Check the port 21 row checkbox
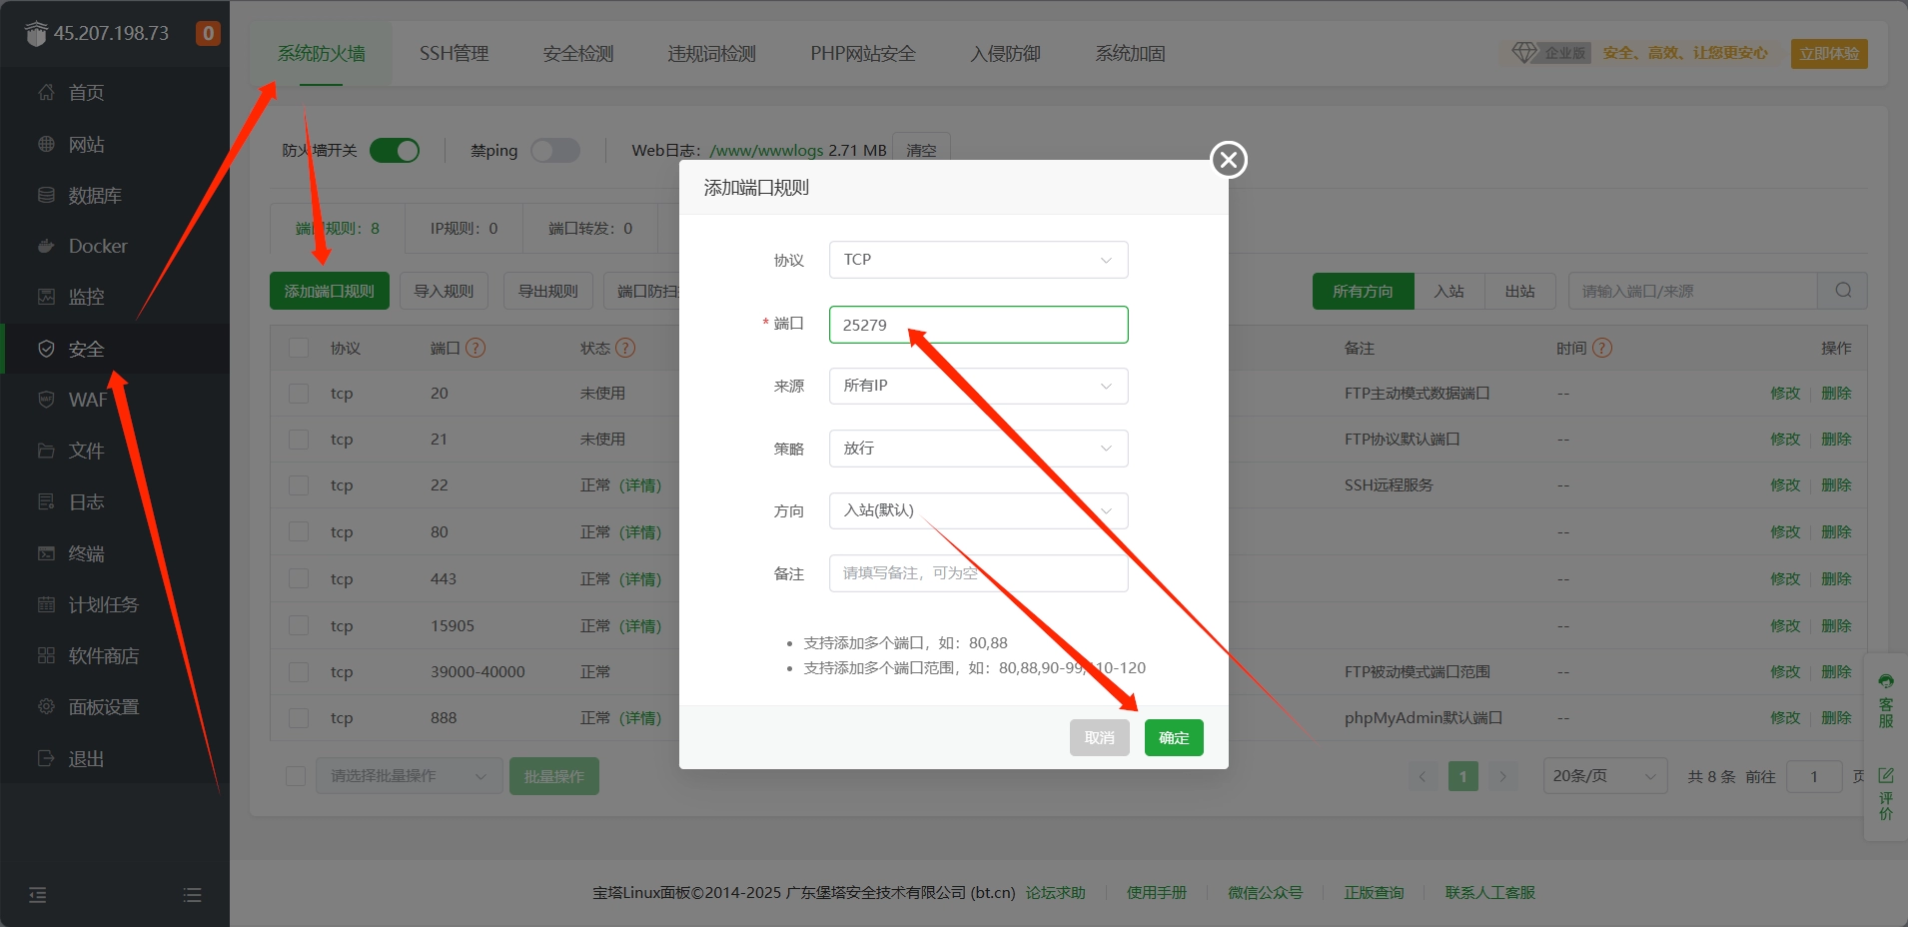This screenshot has height=927, width=1908. 299,440
